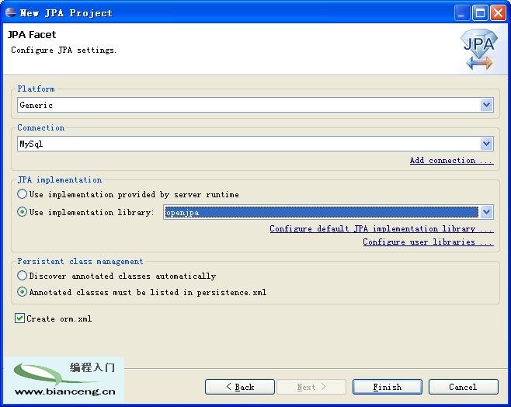Image resolution: width=511 pixels, height=407 pixels.
Task: Expand the implementation library dropdown arrow
Action: tap(486, 212)
